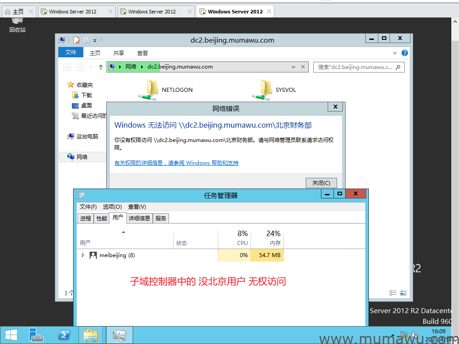The image size is (459, 344).
Task: Open Server Manager from the taskbar
Action: pyautogui.click(x=36, y=335)
